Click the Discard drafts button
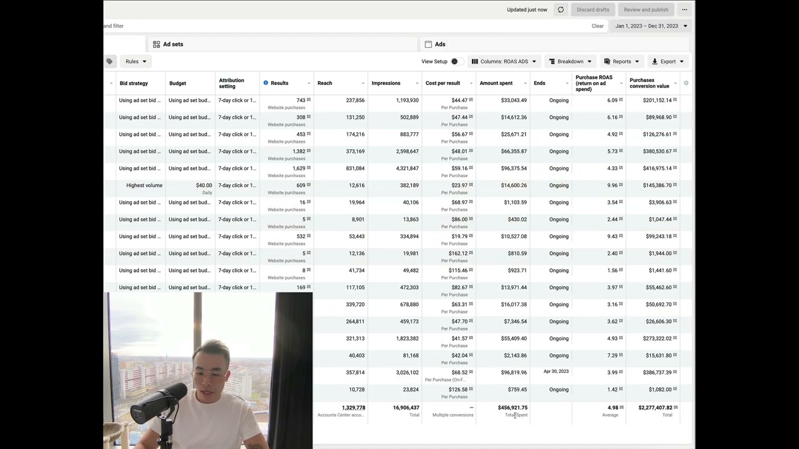 (x=593, y=9)
